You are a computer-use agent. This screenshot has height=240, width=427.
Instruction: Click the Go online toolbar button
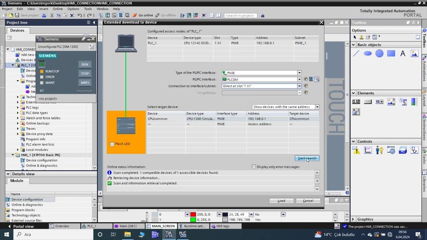click(143, 15)
